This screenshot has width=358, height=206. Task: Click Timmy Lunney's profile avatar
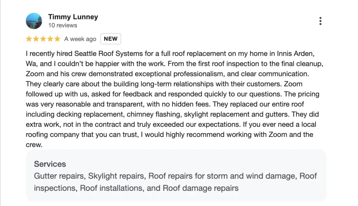34,21
